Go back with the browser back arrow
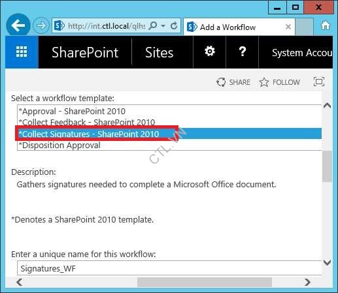338x293 pixels. tap(18, 25)
